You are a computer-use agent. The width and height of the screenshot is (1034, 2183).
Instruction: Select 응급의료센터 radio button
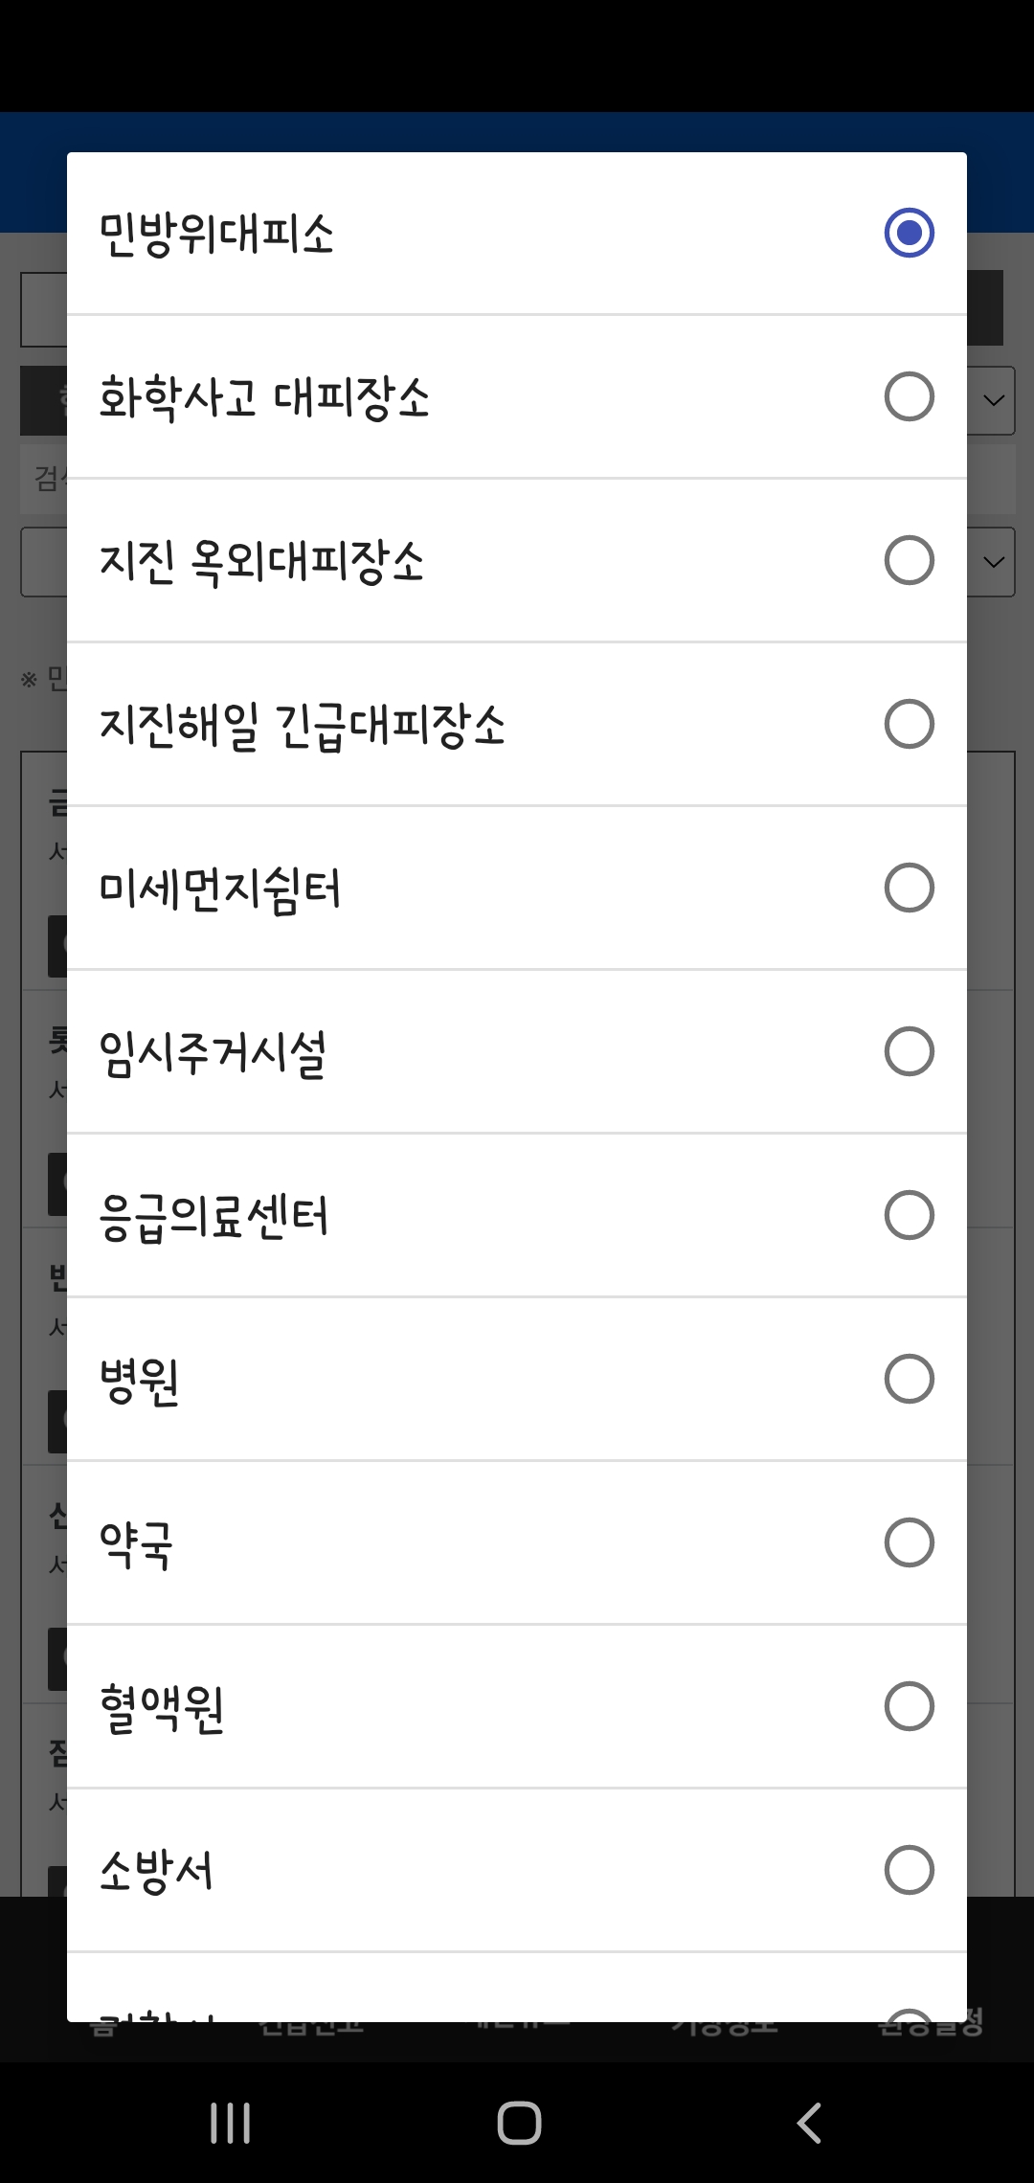909,1215
